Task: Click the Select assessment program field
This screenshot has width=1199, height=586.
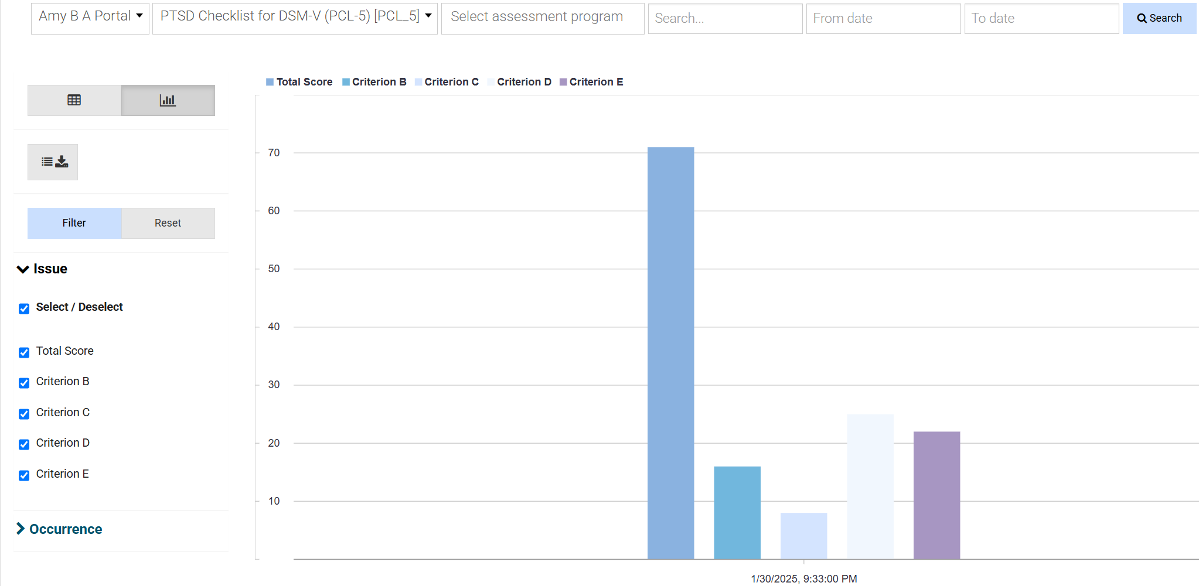Action: tap(542, 18)
